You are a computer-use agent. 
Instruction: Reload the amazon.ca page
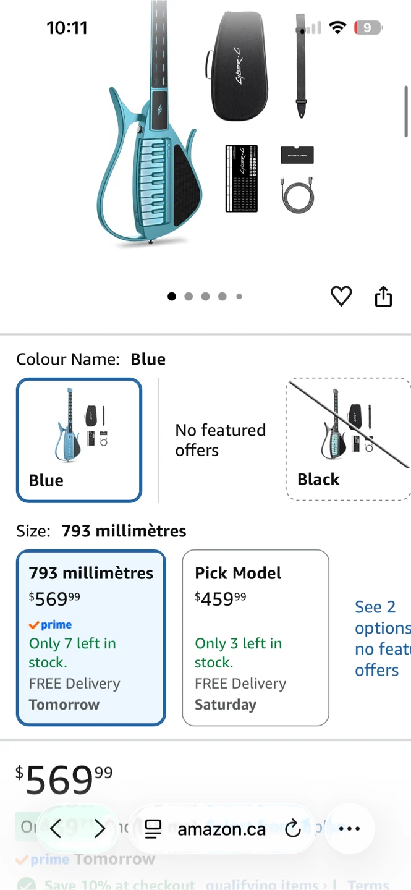tap(292, 829)
